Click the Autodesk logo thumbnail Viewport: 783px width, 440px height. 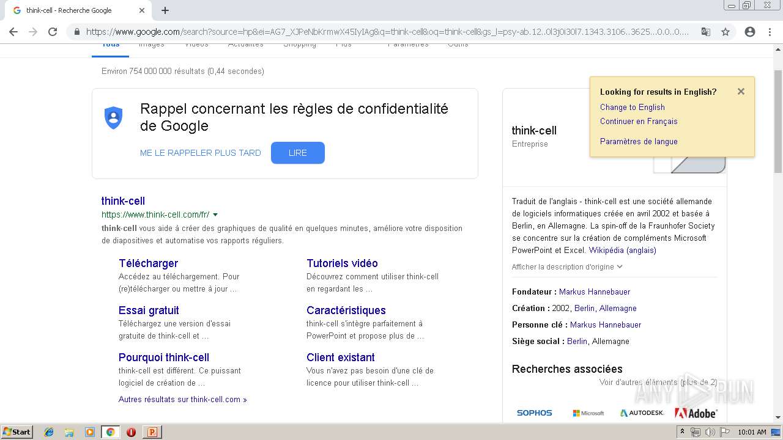coord(642,413)
